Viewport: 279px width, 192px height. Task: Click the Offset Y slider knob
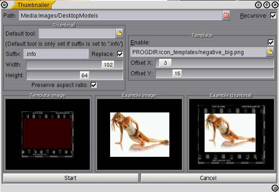coord(178,73)
